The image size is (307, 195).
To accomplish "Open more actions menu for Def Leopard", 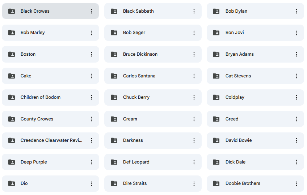I will tap(194, 162).
